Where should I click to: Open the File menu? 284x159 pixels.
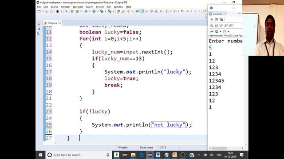click(39, 7)
